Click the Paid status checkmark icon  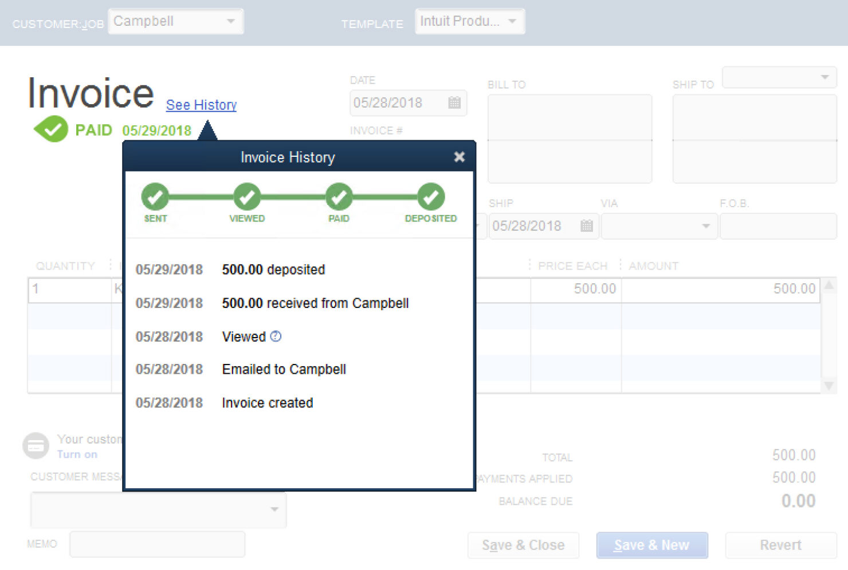[x=339, y=197]
